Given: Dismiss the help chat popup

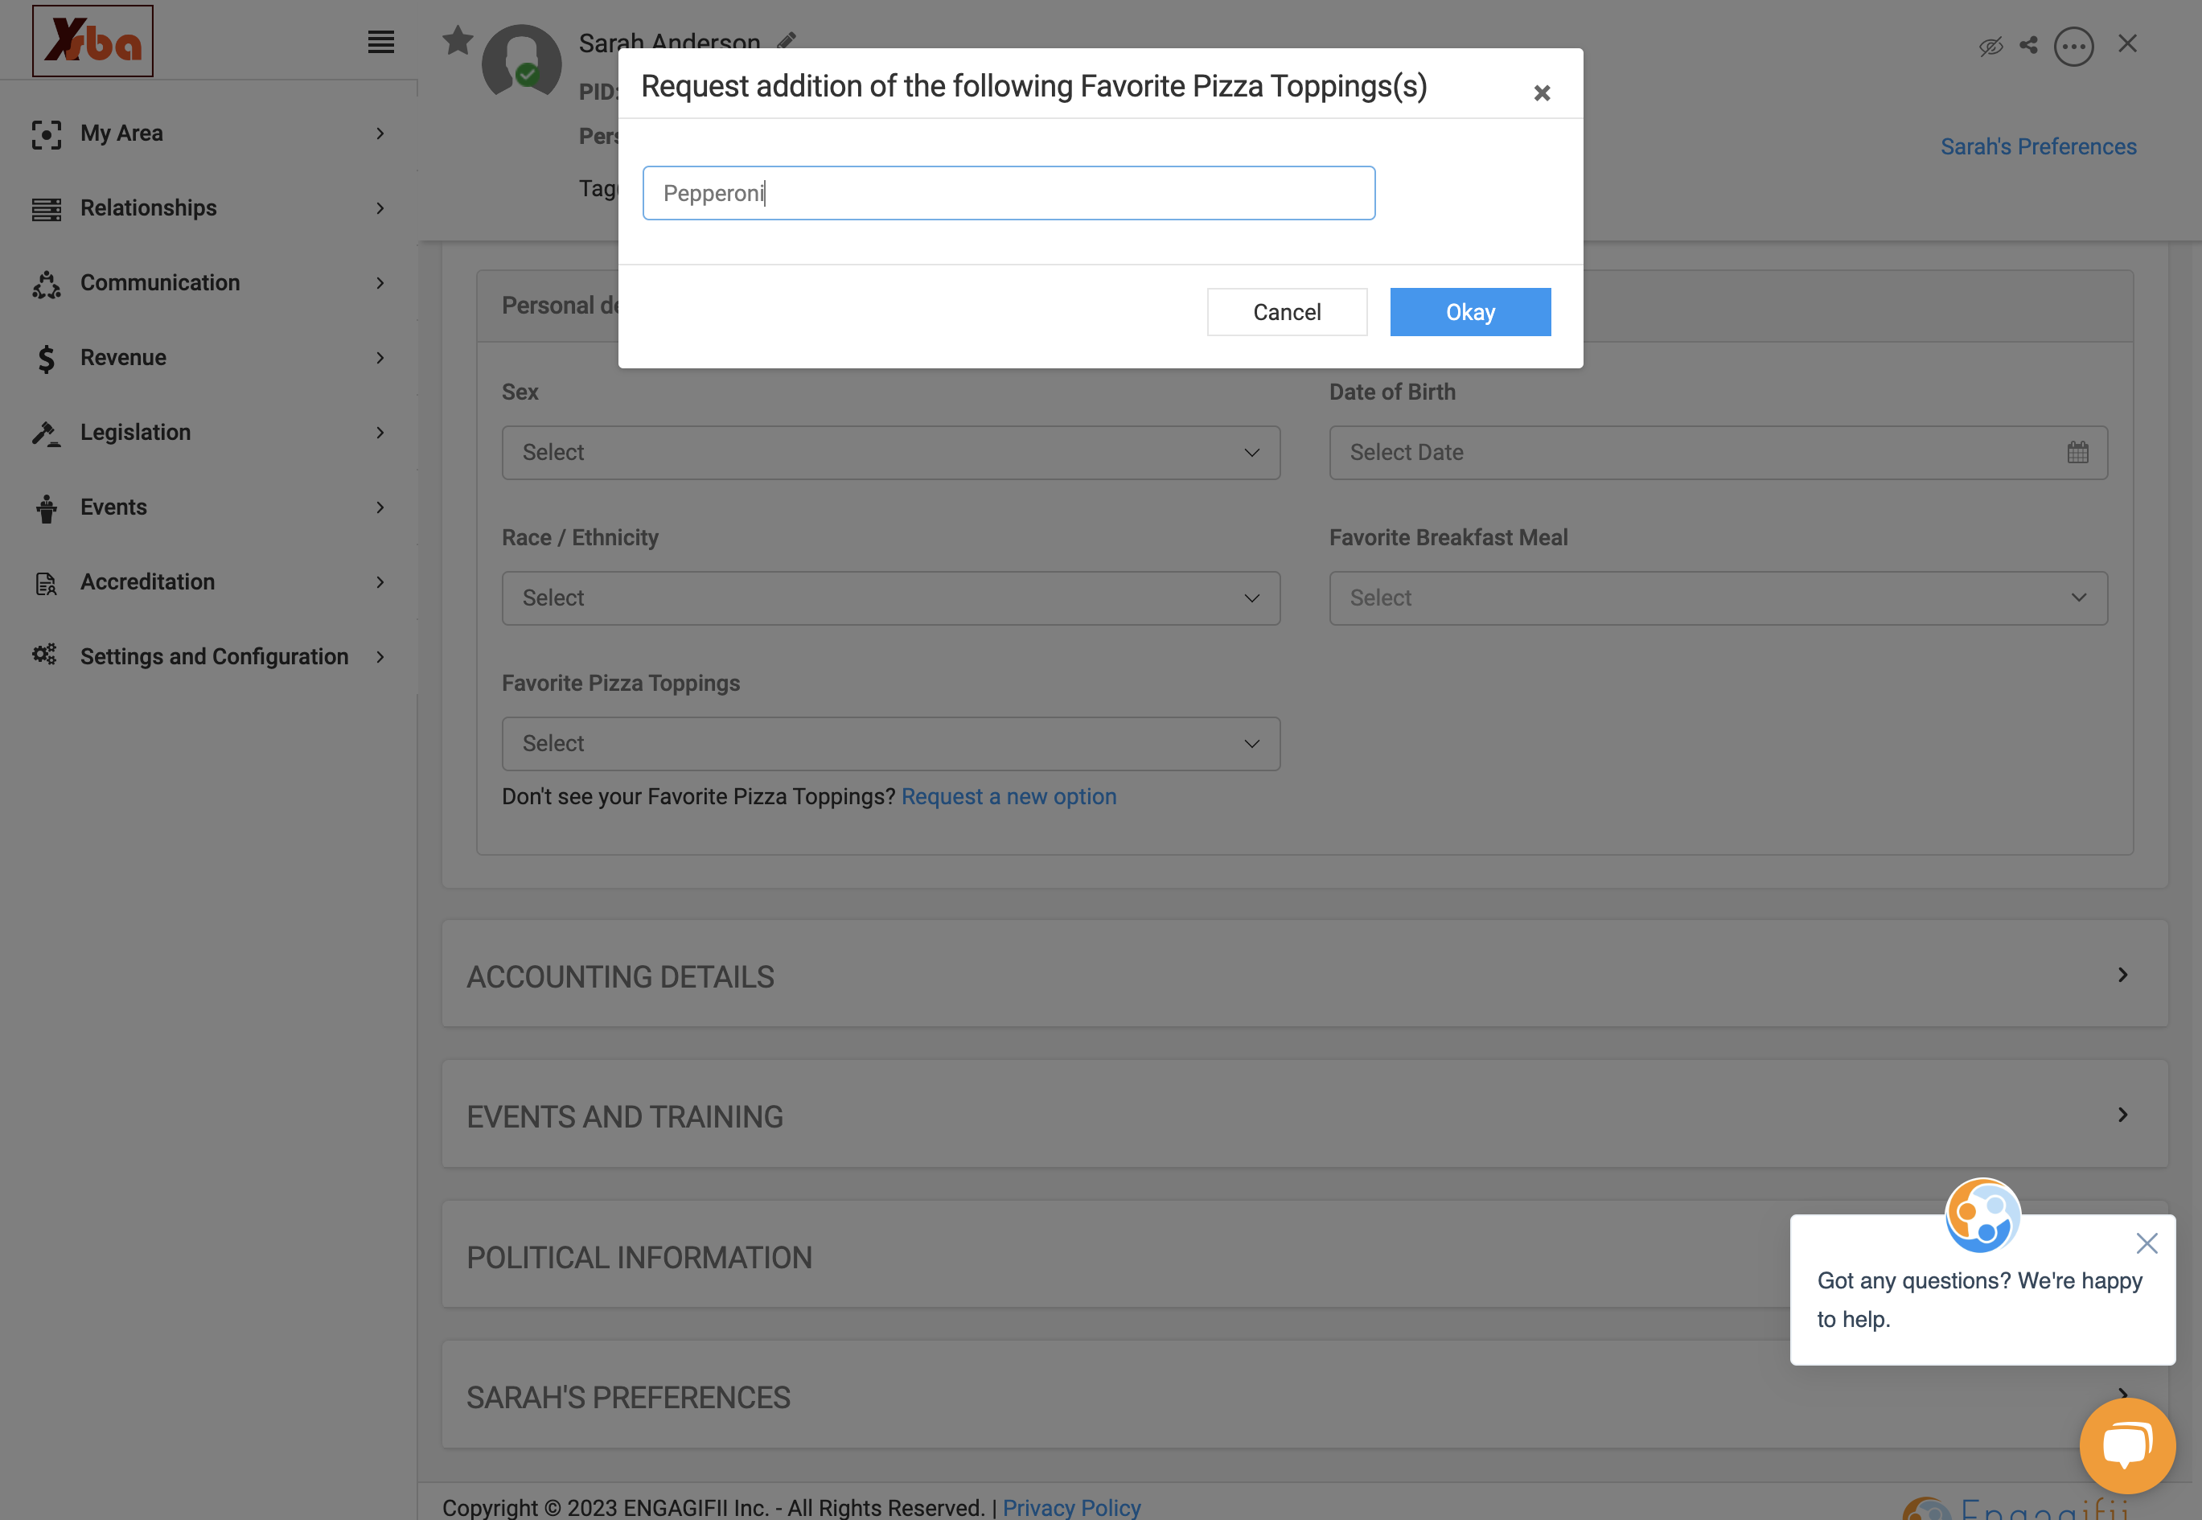Looking at the screenshot, I should 2147,1243.
